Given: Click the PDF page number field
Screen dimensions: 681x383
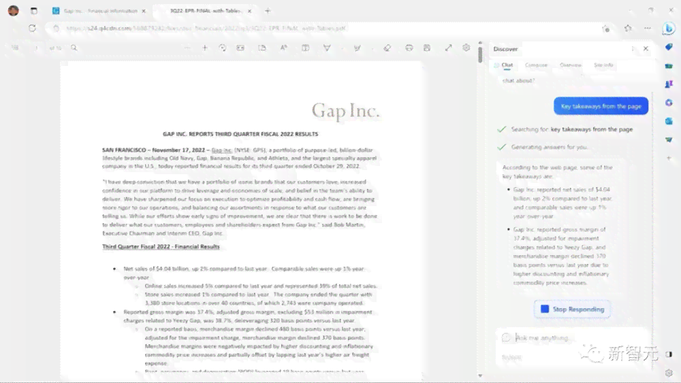Looking at the screenshot, I should (x=36, y=48).
